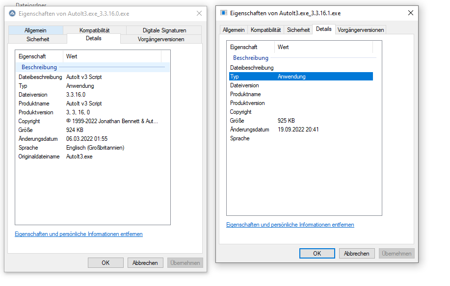Open Vorgängerversionen tab in the 3.3.16.1 dialog
Screen dimensions: 450x286
coord(361,30)
